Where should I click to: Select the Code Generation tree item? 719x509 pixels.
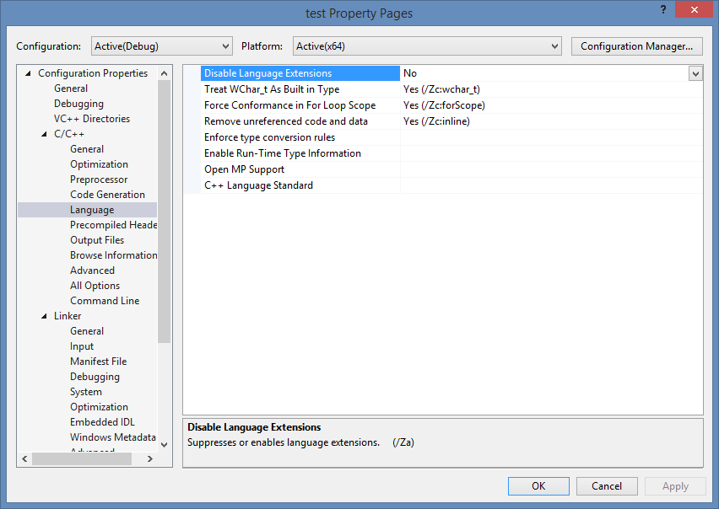tap(105, 194)
